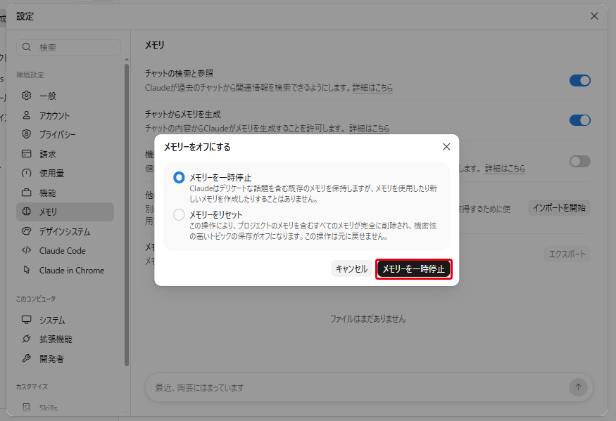
Task: Toggle the third disabled memory switch
Action: [580, 161]
